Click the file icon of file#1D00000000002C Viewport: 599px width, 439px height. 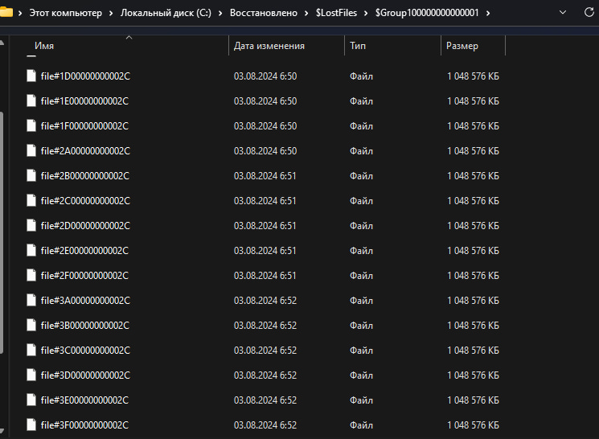coord(31,76)
